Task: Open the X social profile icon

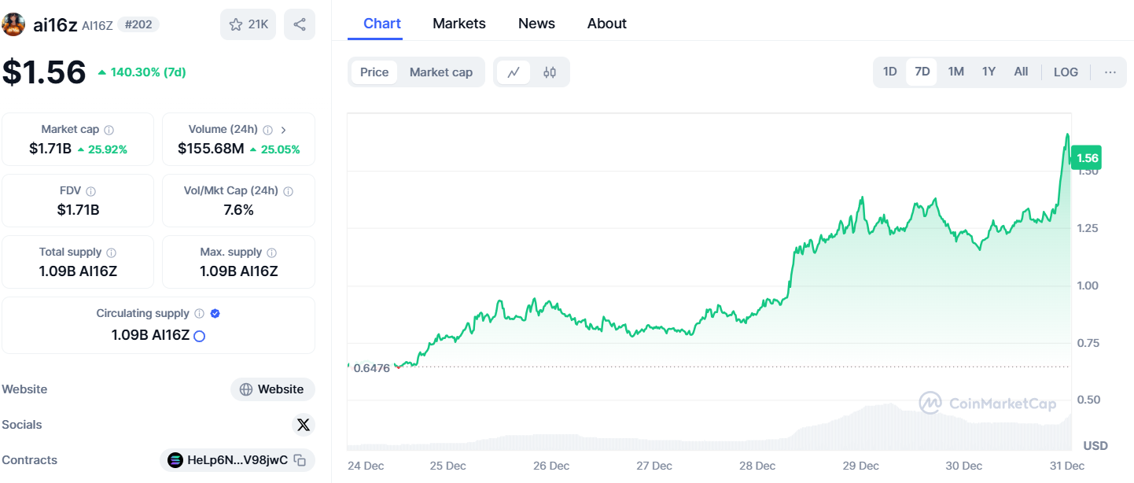Action: click(304, 425)
